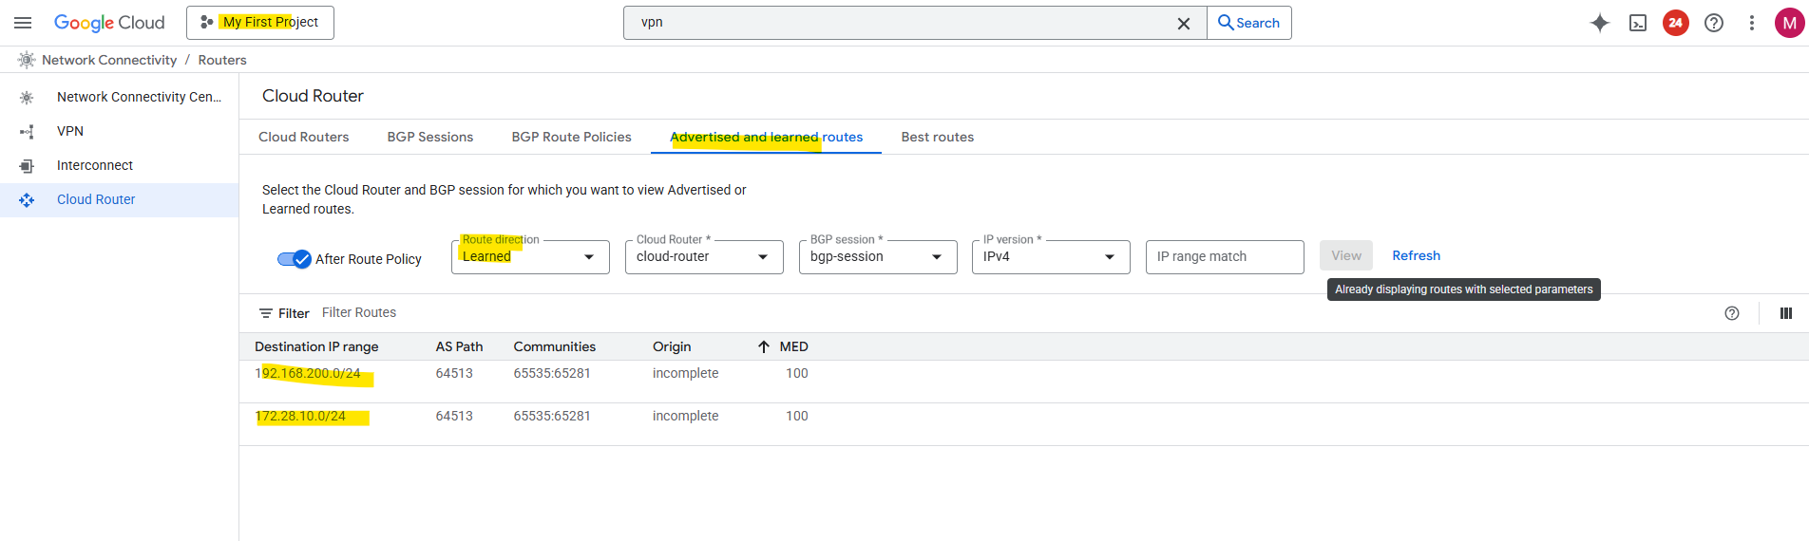Expand the Route direction dropdown

pyautogui.click(x=530, y=257)
